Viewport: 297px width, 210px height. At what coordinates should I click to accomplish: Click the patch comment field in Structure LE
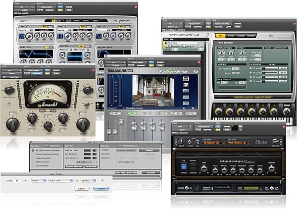[252, 97]
